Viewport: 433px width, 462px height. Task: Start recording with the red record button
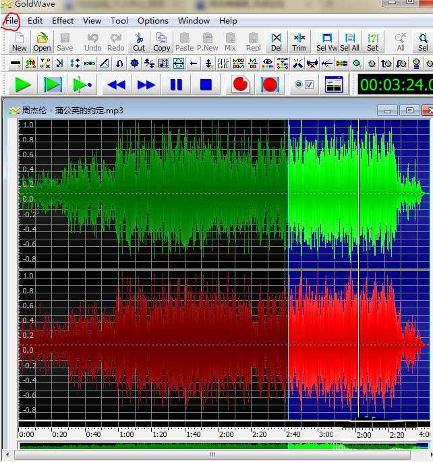click(240, 85)
